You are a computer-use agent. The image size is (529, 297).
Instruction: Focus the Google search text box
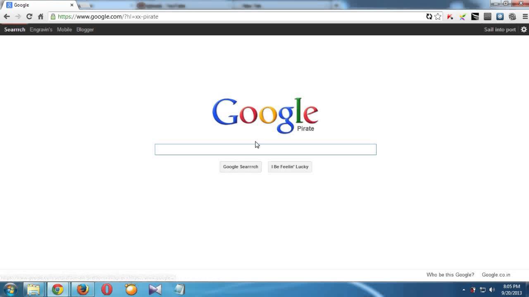coord(265,149)
